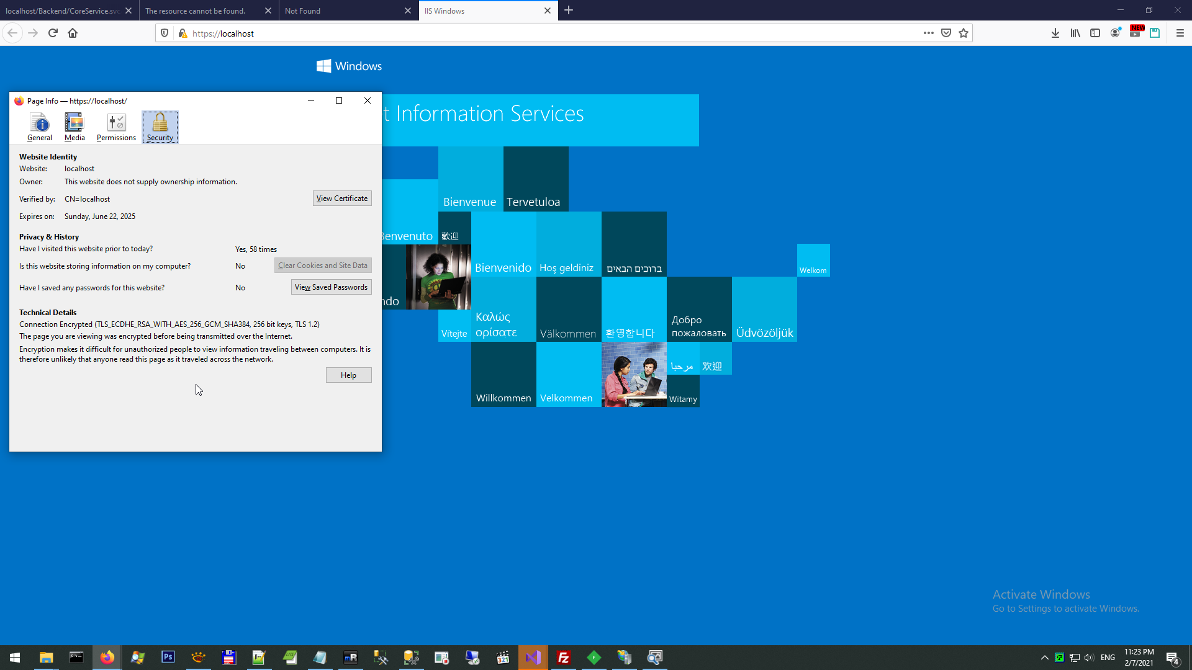Open the Firefox hamburger menu
1192x670 pixels.
click(1180, 33)
